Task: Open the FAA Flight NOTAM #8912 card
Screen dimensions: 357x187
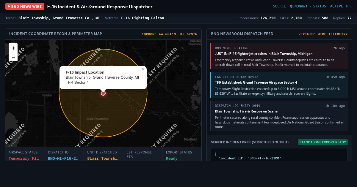Action: pyautogui.click(x=279, y=85)
